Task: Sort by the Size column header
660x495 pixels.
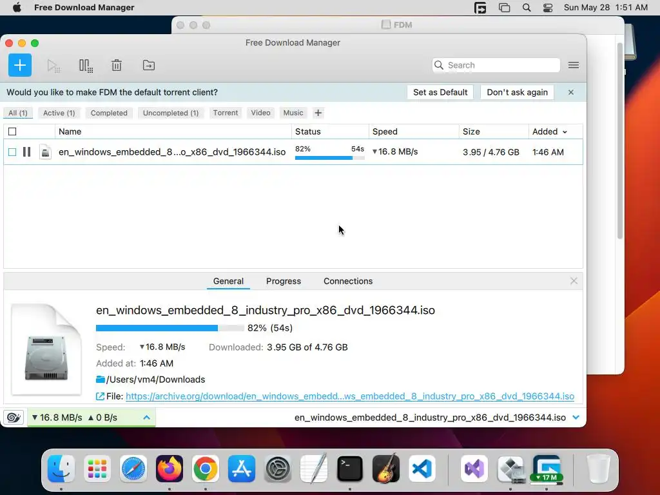Action: (x=494, y=131)
